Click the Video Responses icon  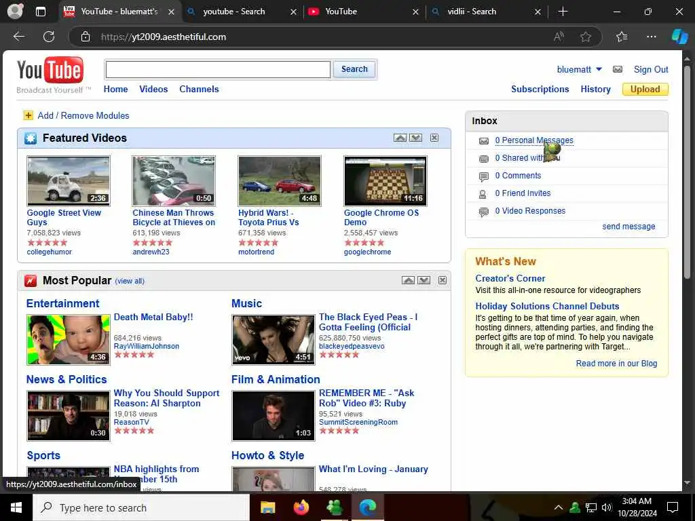pos(483,212)
